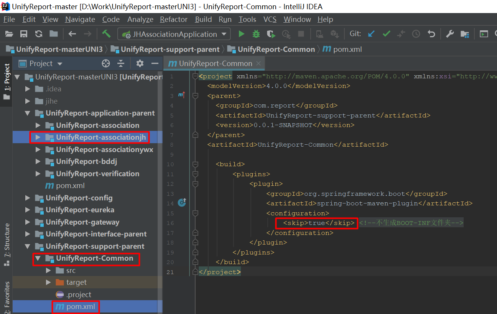Expand the jihe folder

tap(28, 101)
